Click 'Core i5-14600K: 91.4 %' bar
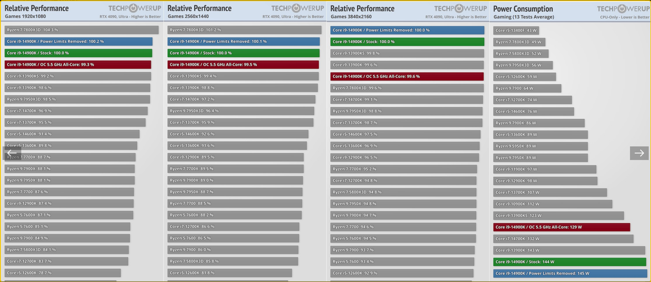 (72, 134)
